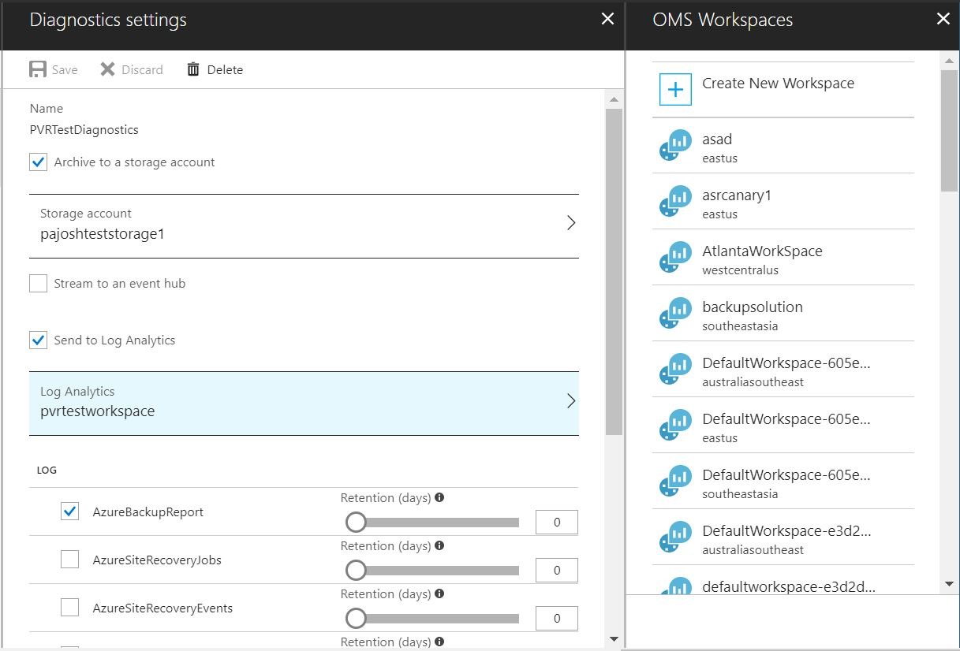
Task: Uncheck Send to Log Analytics
Action: click(38, 340)
